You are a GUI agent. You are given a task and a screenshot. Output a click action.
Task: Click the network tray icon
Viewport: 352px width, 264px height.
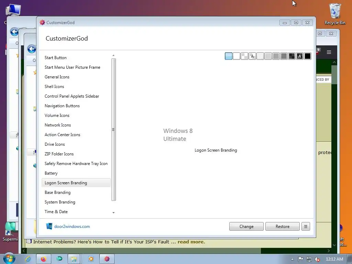(x=309, y=259)
